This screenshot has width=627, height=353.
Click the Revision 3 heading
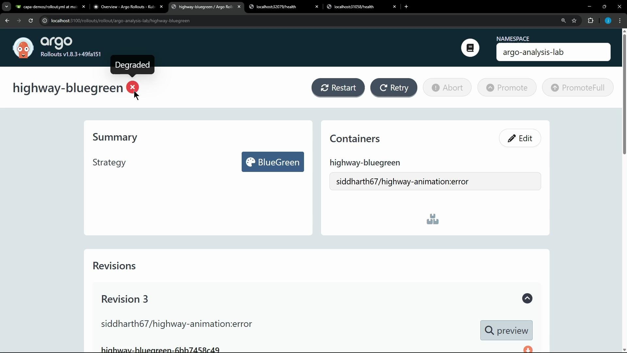(x=124, y=299)
